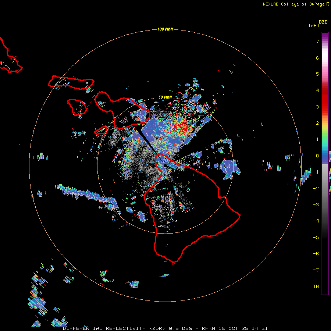
Task: Click the 100 NMI range ring label
Action: click(x=165, y=29)
